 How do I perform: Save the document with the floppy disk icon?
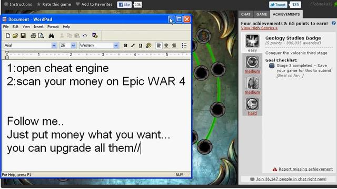(x=23, y=36)
